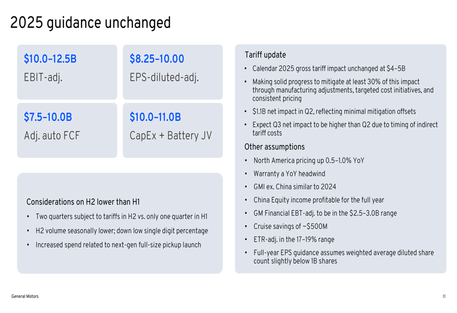Select the $10.0–11.0B CapEx + Battery JV card

tap(173, 130)
